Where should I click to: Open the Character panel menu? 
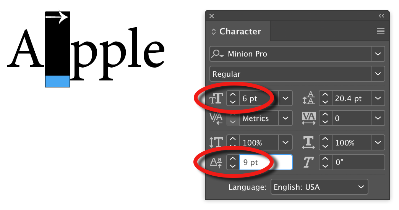pos(380,31)
